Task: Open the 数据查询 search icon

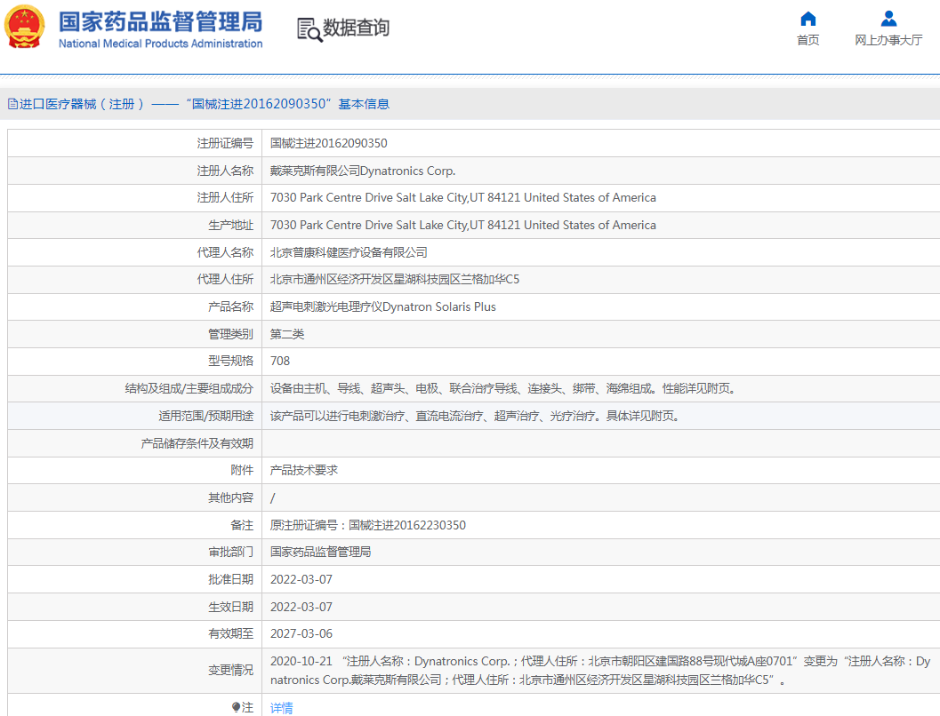Action: (x=309, y=29)
